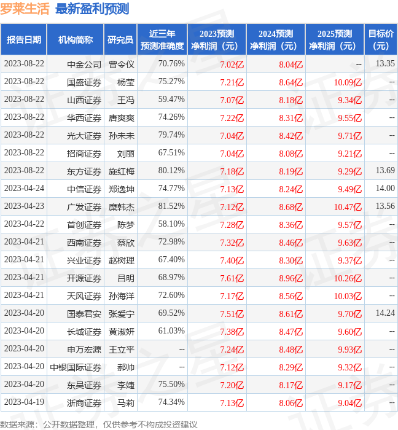398x430 pixels.
Task: Click target price 13.35
Action: [x=385, y=64]
